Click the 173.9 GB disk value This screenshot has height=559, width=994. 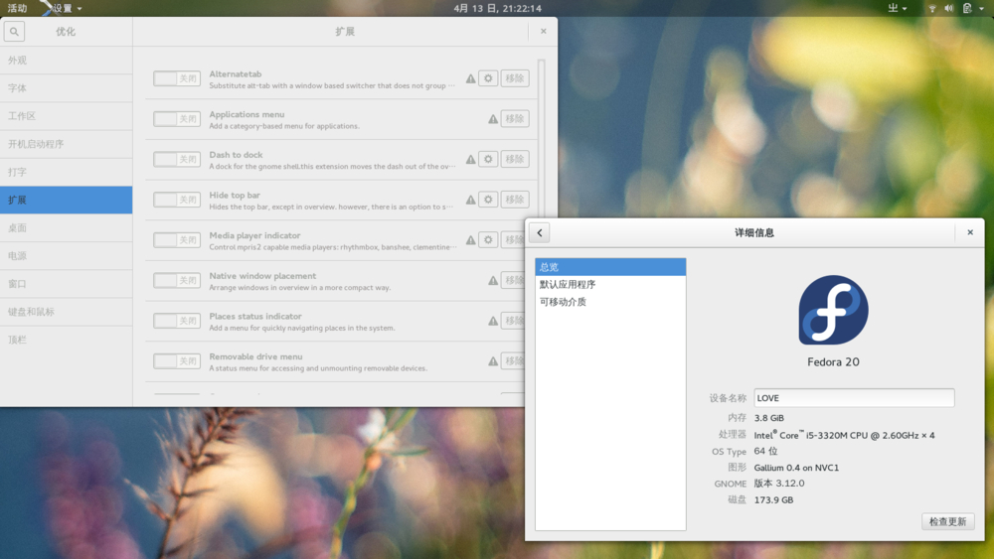(773, 499)
